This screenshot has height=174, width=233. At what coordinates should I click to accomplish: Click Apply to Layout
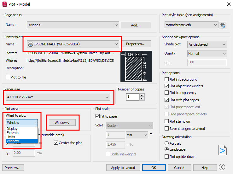[x=123, y=168]
